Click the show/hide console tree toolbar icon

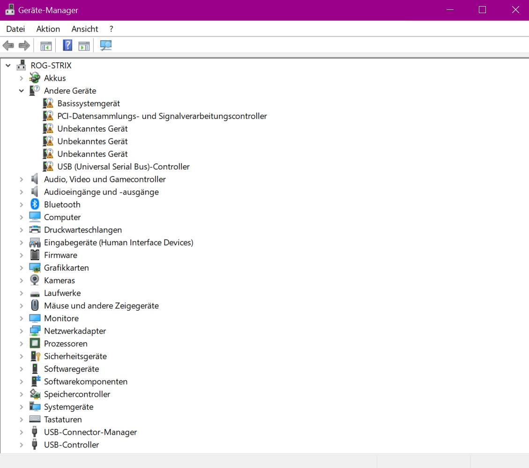tap(46, 45)
